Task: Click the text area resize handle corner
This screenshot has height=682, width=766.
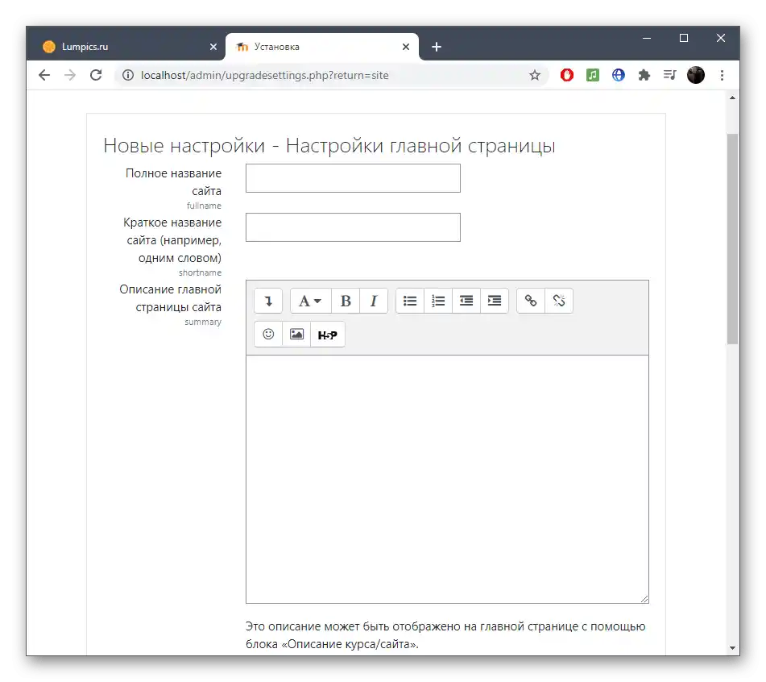Action: [644, 599]
